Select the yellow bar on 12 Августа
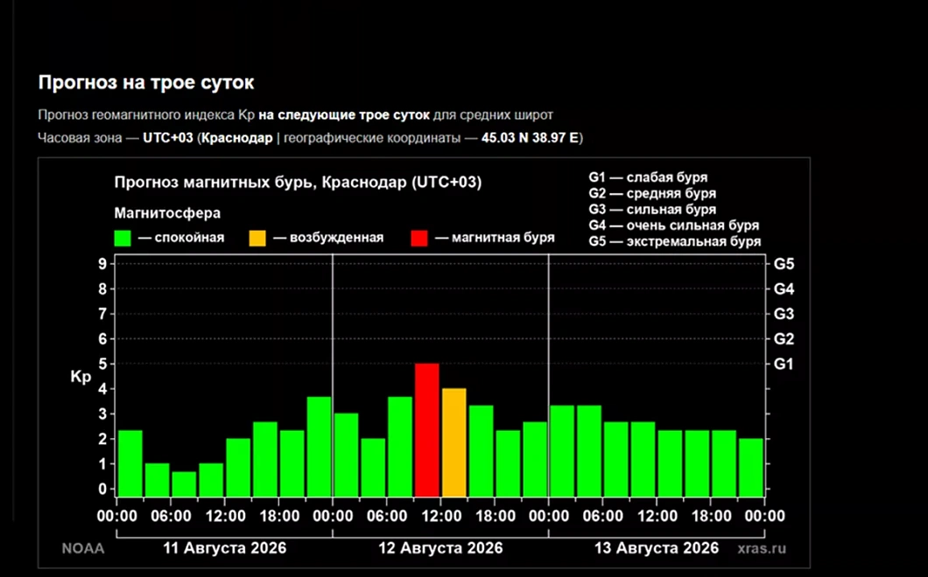 pos(454,442)
